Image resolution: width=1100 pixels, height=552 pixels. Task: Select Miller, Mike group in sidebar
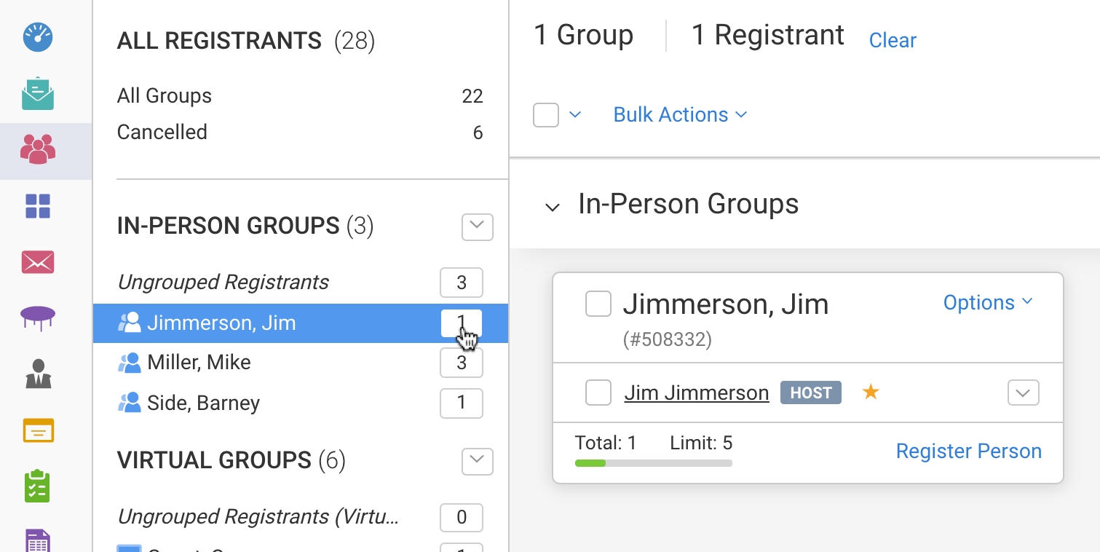pyautogui.click(x=199, y=363)
